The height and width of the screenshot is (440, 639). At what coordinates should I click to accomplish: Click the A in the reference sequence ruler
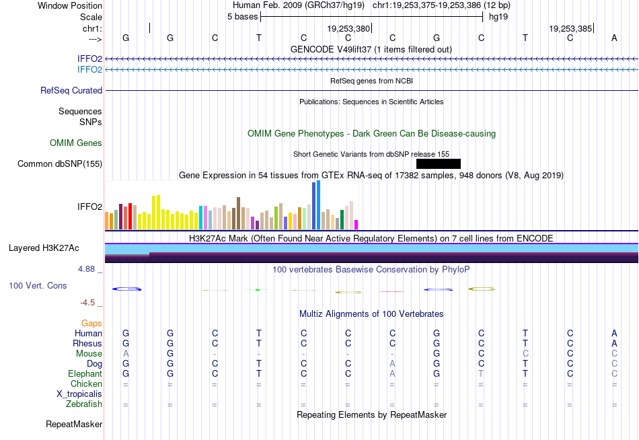click(614, 38)
